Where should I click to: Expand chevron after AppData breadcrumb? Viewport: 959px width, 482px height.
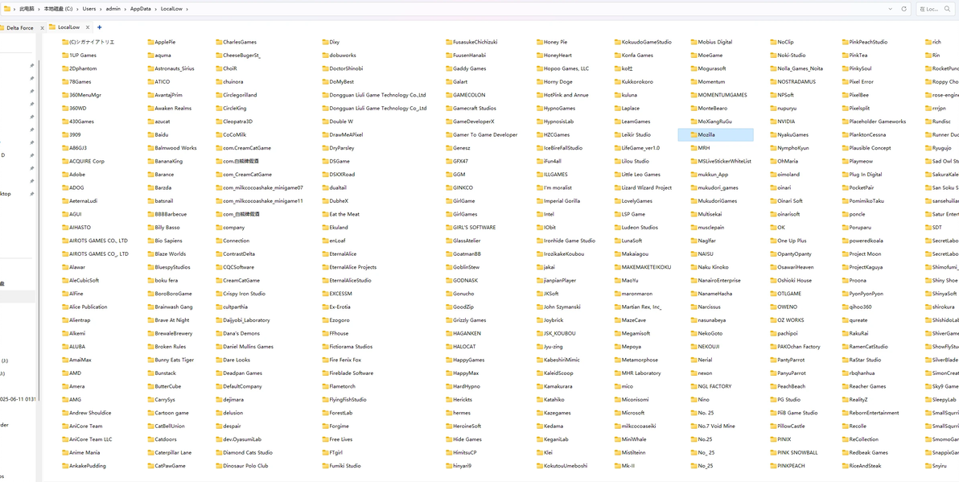tap(156, 9)
